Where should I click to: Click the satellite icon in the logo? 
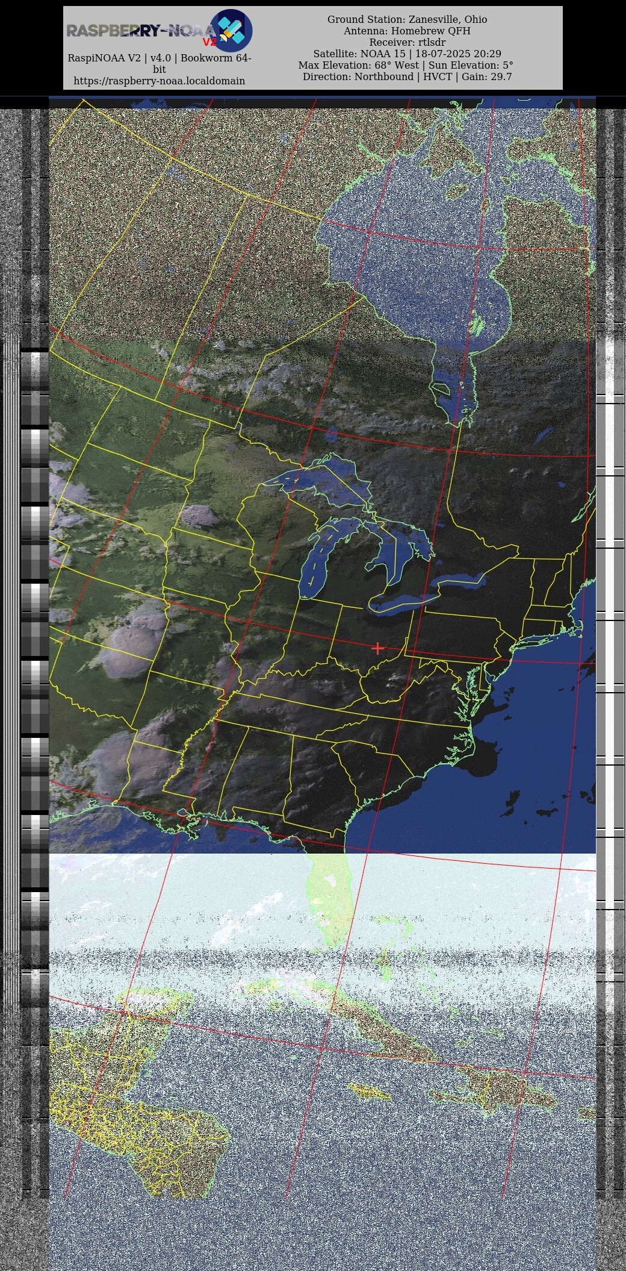[231, 30]
